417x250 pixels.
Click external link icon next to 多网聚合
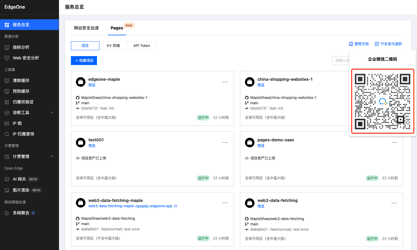click(x=33, y=213)
